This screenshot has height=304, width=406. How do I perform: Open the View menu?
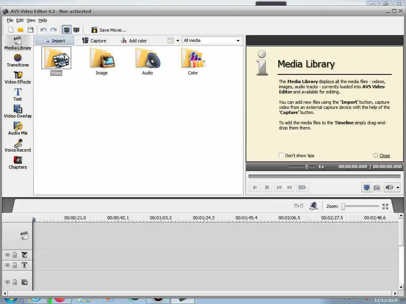coord(31,20)
